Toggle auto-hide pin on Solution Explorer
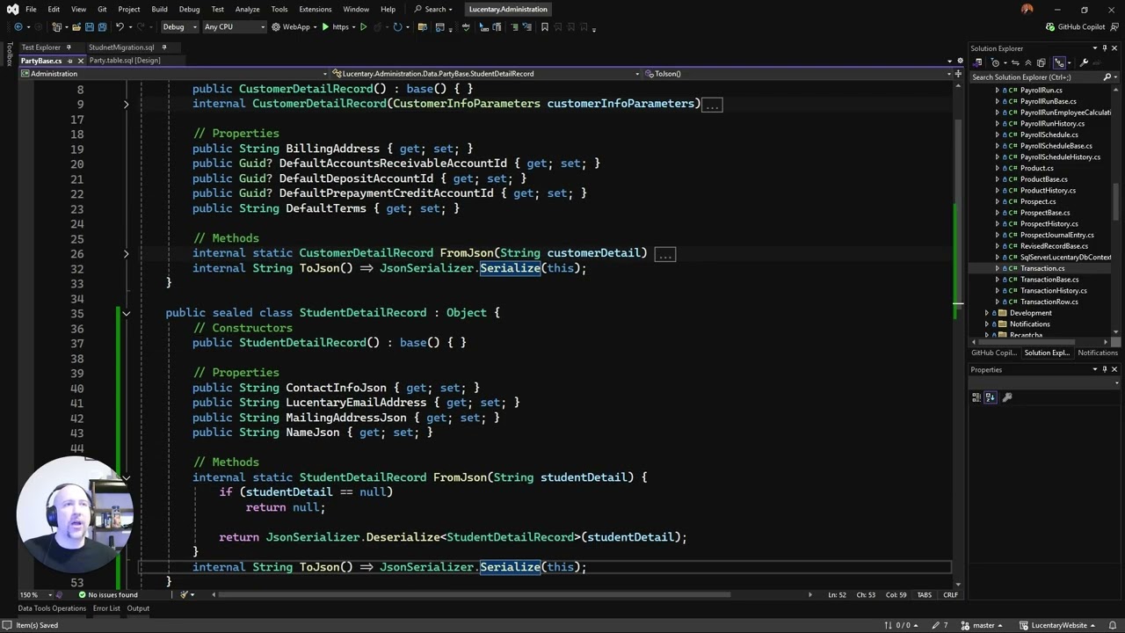This screenshot has height=633, width=1125. pos(1105,48)
